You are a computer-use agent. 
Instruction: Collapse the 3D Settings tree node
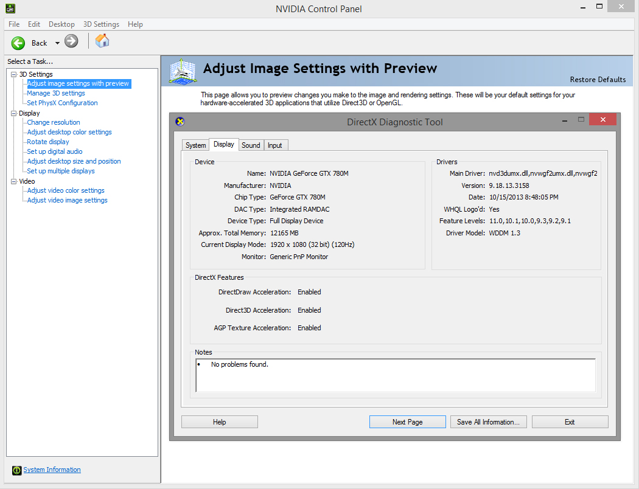tap(13, 74)
